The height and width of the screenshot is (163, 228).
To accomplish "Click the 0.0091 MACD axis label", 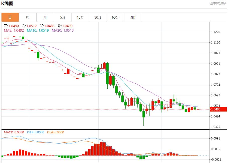I will 215,138.
